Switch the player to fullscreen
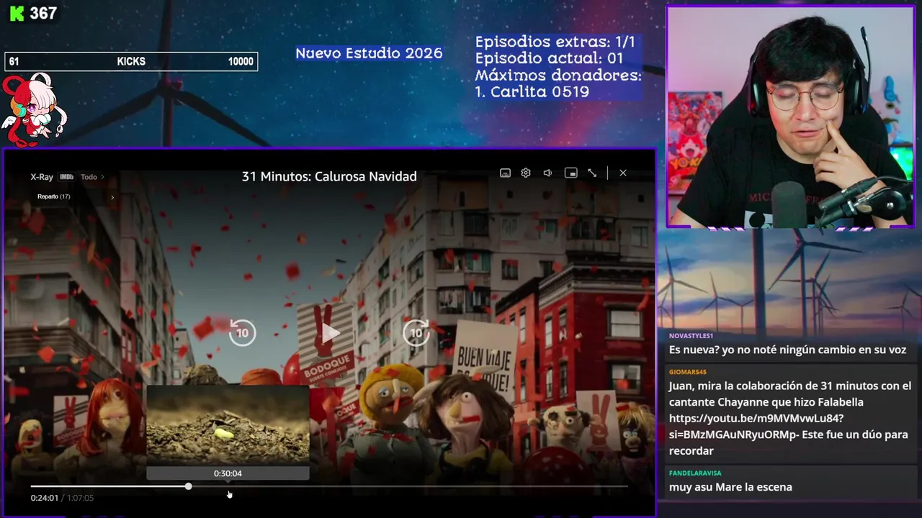The width and height of the screenshot is (922, 518). 592,173
